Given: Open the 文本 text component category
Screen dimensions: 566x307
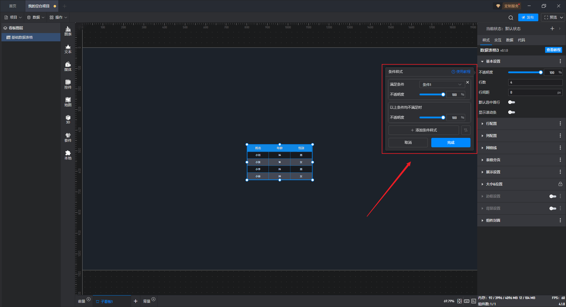Looking at the screenshot, I should pos(68,49).
